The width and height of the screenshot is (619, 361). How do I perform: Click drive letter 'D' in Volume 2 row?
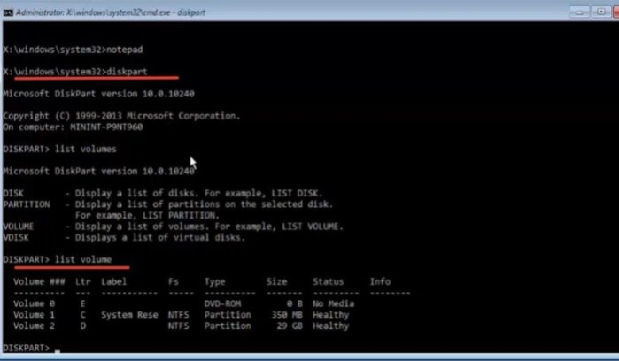[x=83, y=326]
